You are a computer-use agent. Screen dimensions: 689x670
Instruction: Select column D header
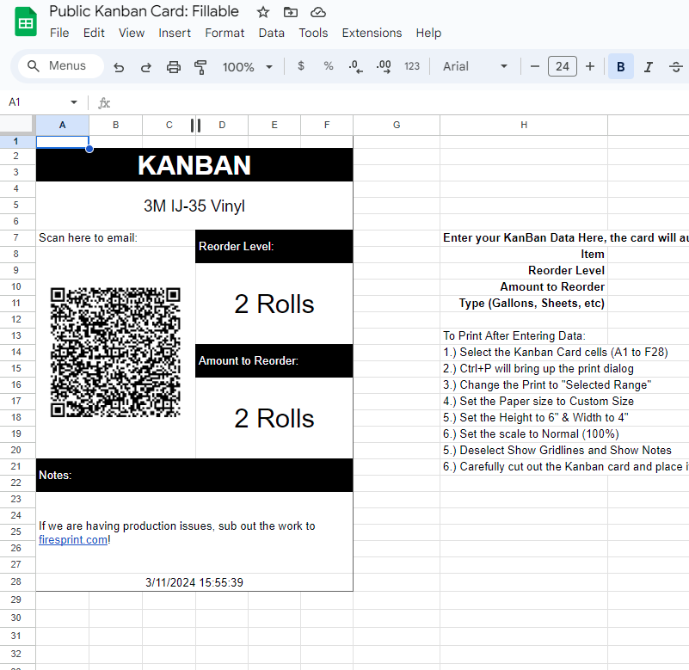pyautogui.click(x=222, y=126)
